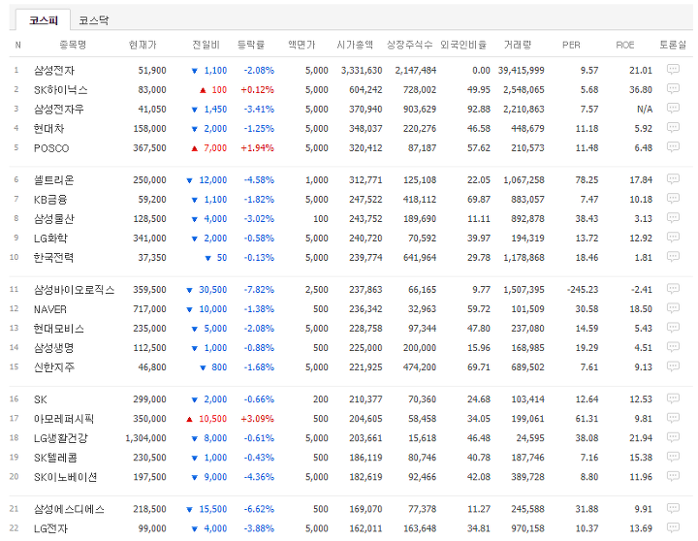Open the 삼성전자우 stock link

click(59, 110)
